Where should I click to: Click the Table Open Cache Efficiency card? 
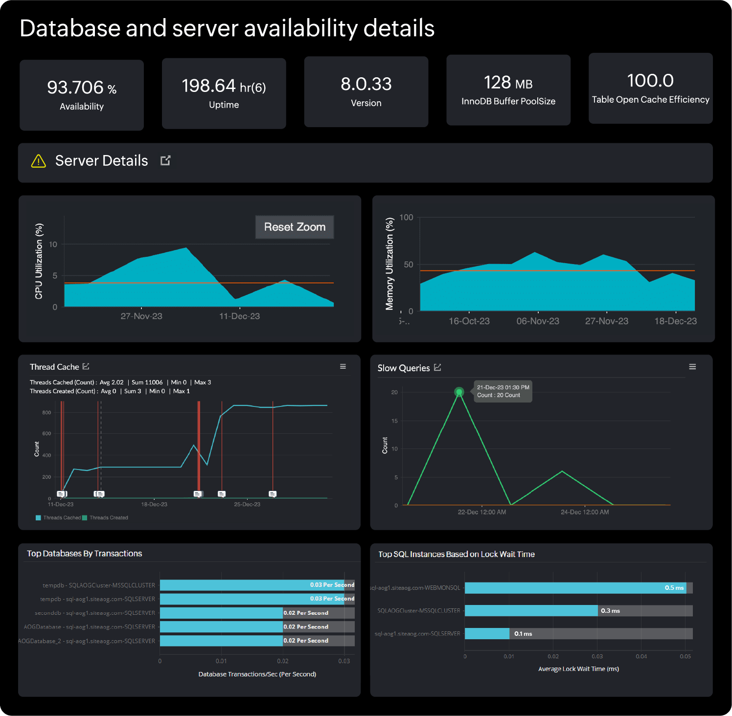click(x=651, y=89)
